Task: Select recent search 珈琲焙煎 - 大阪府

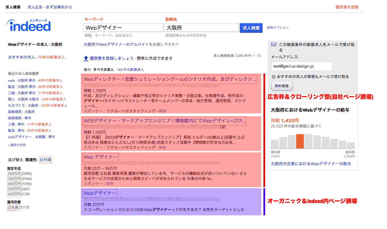Action: point(21,112)
